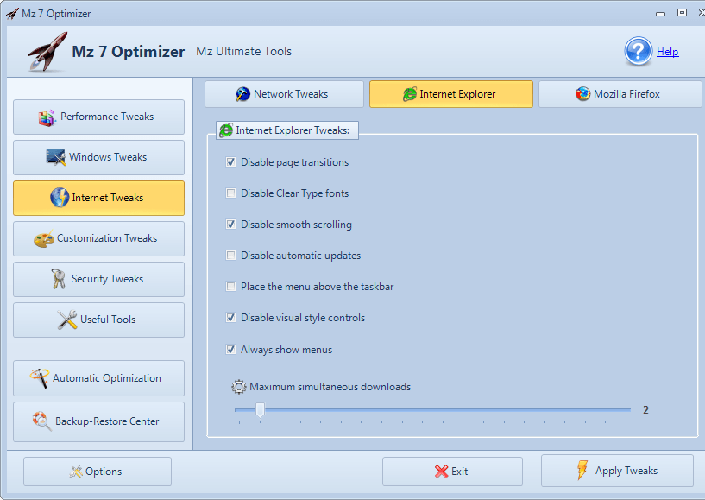The width and height of the screenshot is (705, 500).
Task: Click the small rocket icon in title bar
Action: coord(12,14)
